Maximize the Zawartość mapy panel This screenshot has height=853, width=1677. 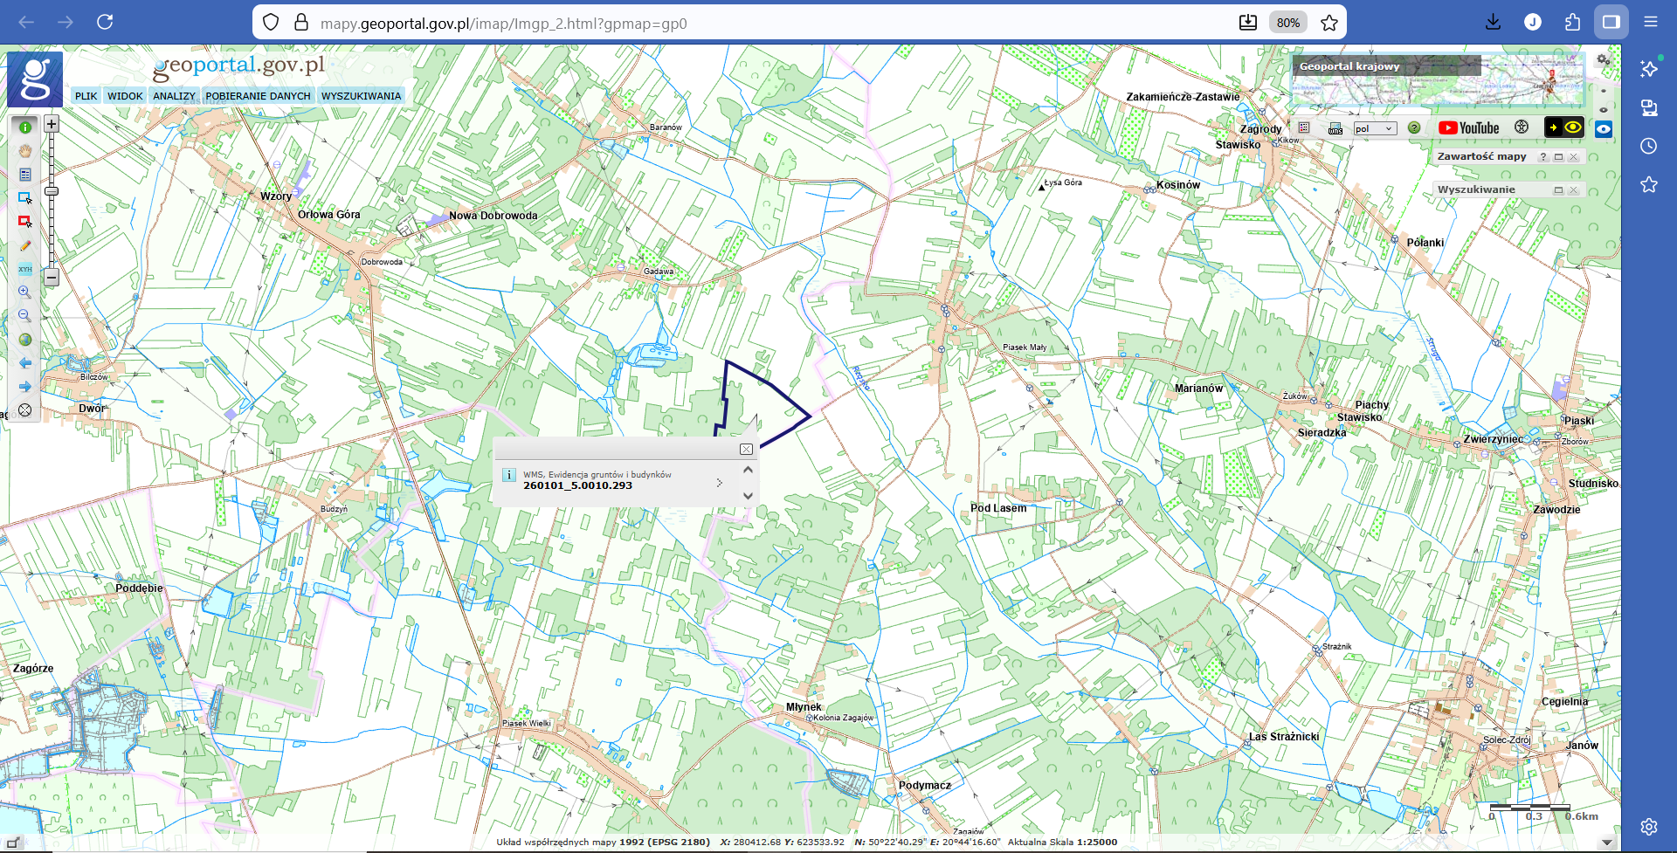1558,157
